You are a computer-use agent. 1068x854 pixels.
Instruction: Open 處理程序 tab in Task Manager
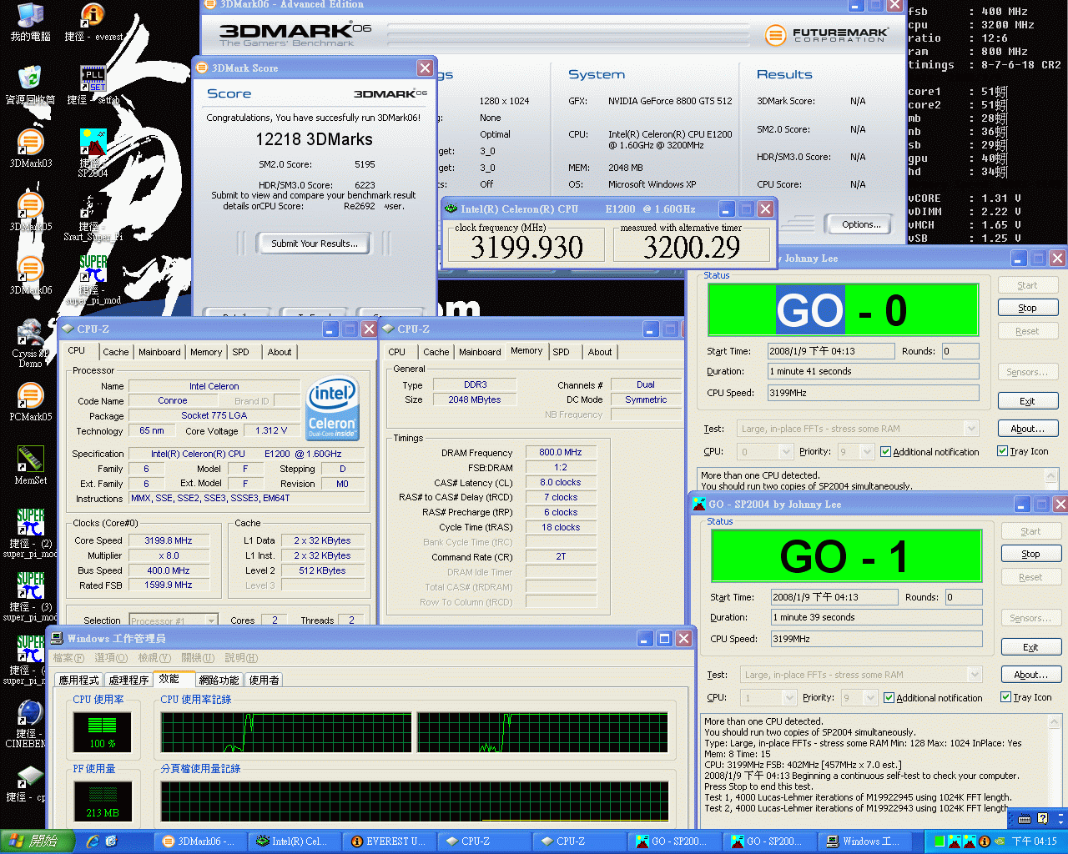coord(128,681)
